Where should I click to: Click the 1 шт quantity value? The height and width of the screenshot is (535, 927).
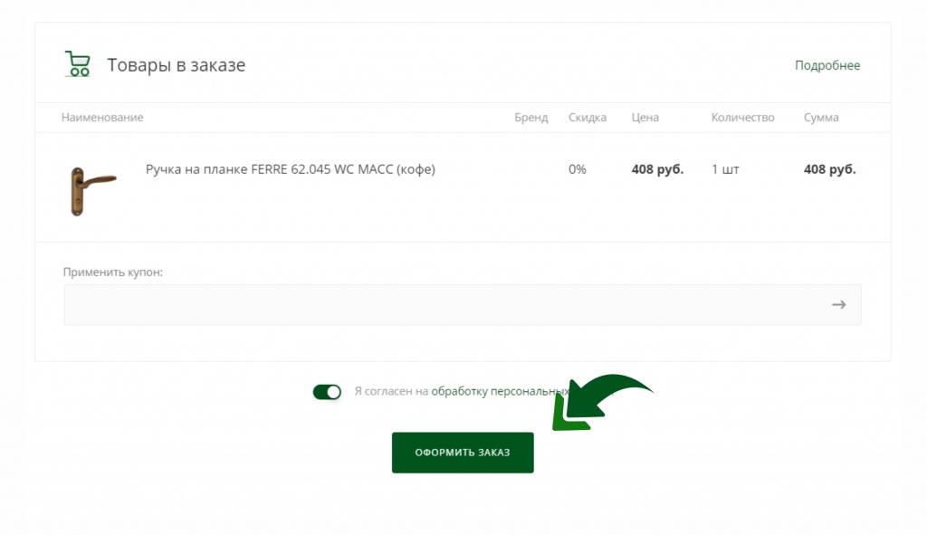[725, 169]
